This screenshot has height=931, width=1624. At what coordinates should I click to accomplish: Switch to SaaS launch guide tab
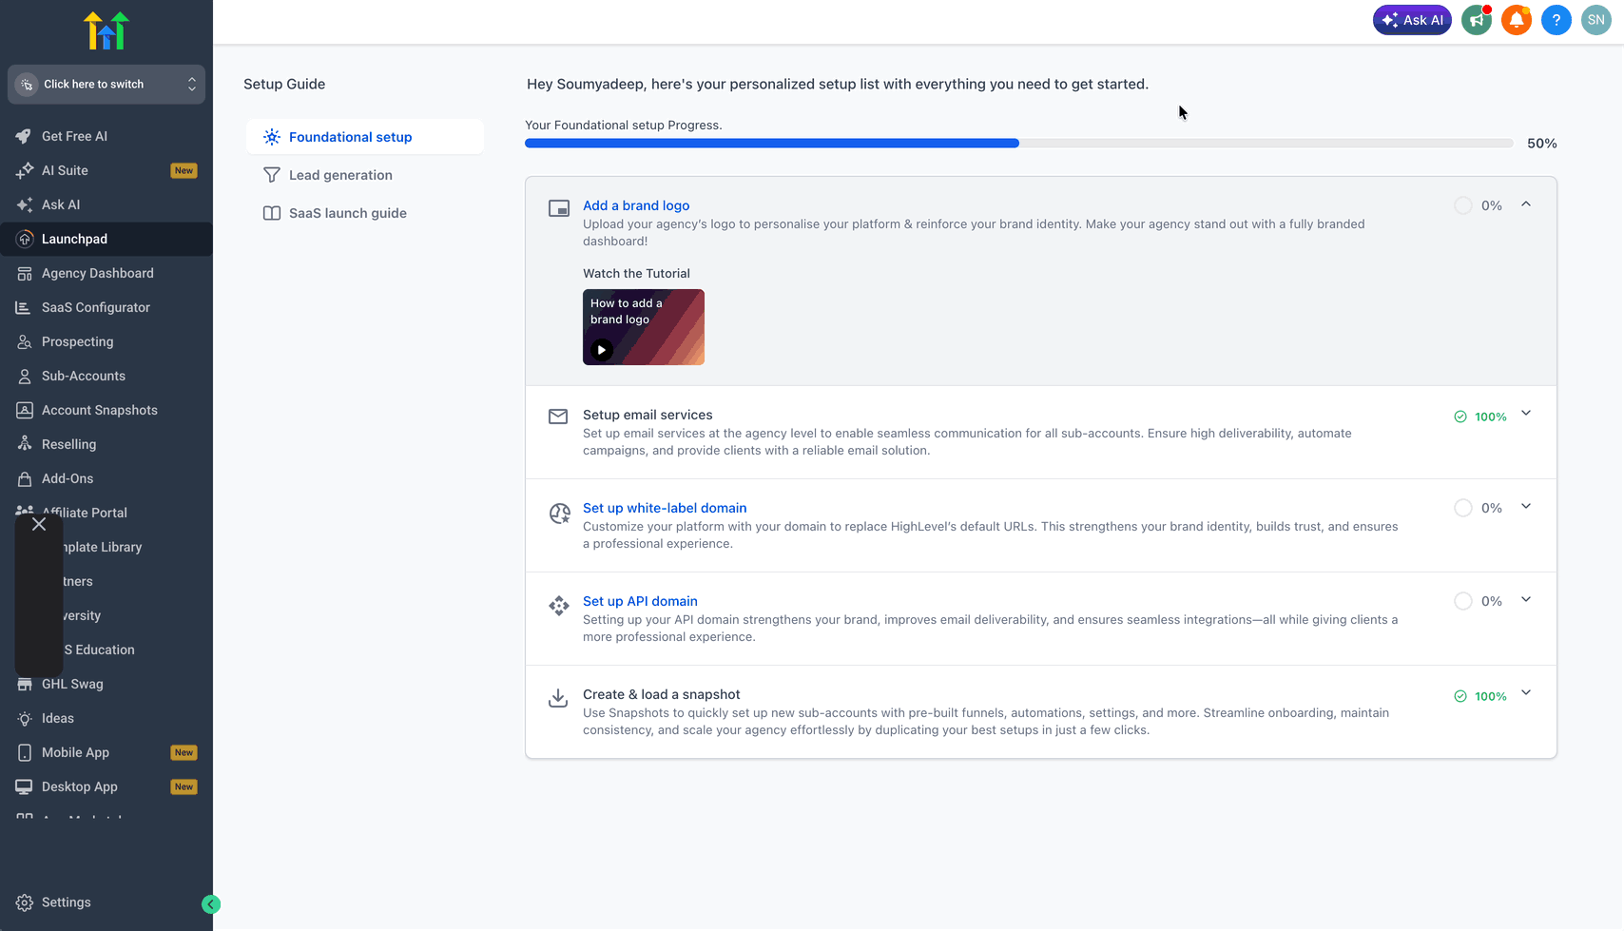[365, 213]
